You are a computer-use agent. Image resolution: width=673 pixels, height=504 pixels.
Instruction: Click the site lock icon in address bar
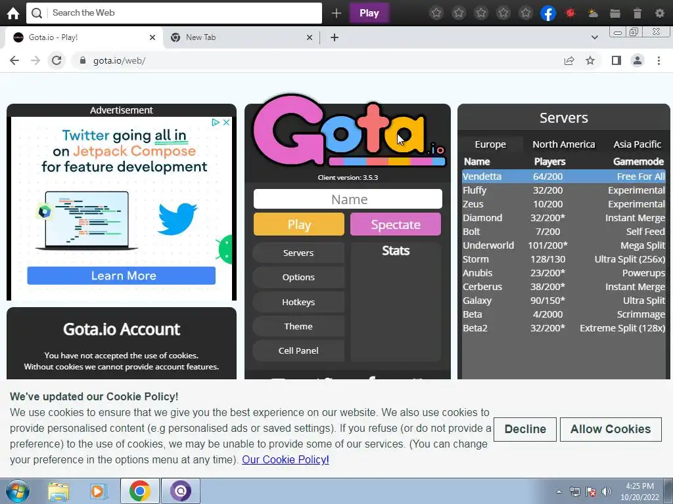(x=82, y=60)
